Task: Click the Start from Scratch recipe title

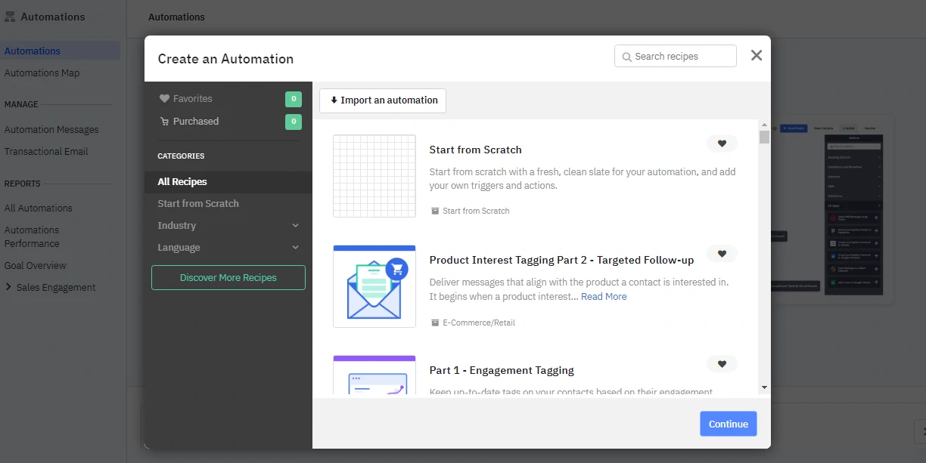Action: [476, 150]
